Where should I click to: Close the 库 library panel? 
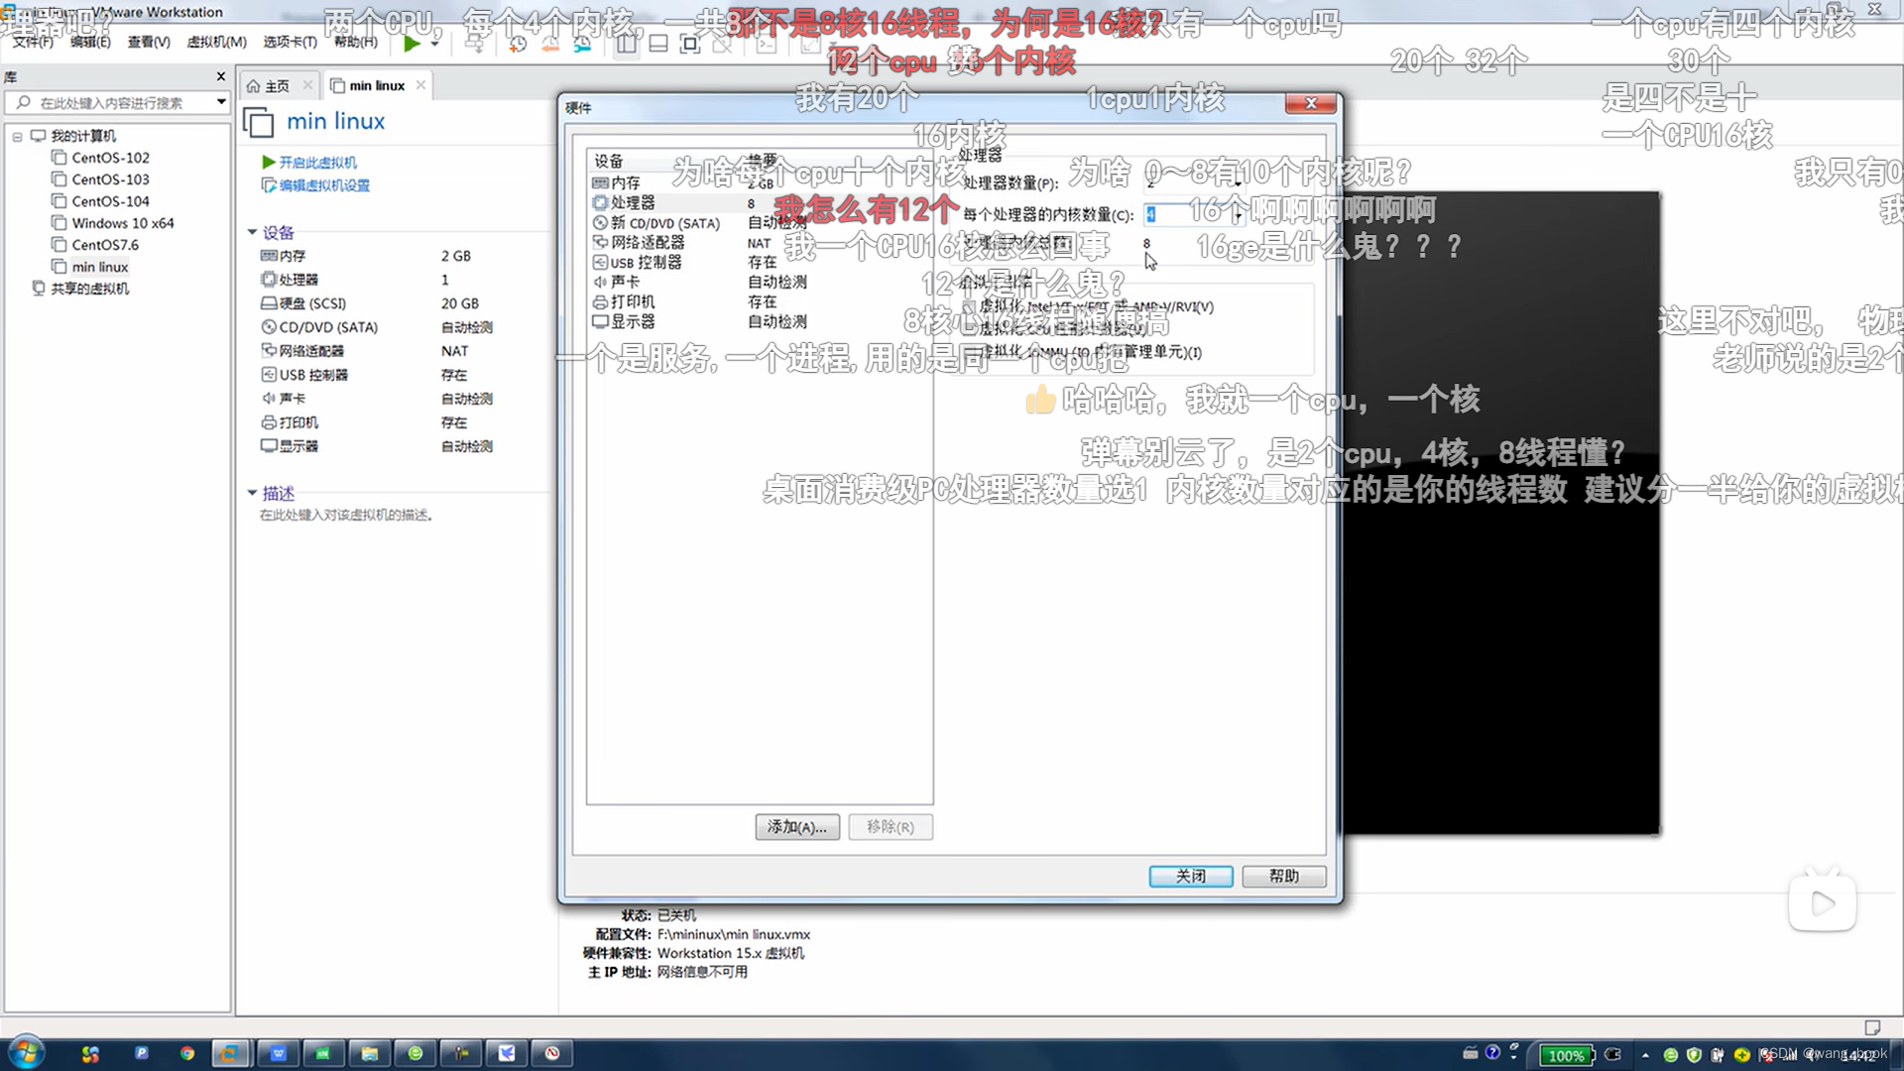pos(221,76)
